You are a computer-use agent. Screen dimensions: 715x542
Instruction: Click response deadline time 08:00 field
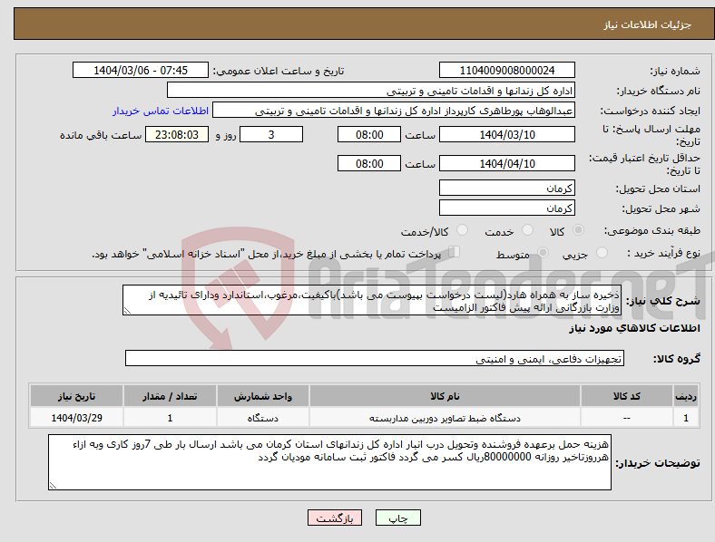coord(369,134)
